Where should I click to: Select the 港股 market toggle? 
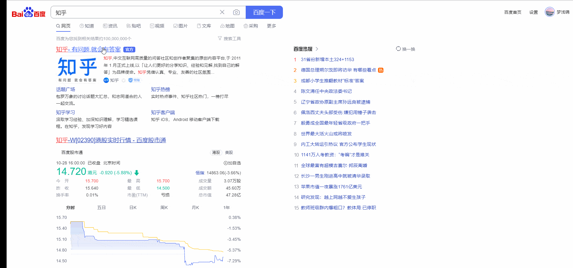216,152
